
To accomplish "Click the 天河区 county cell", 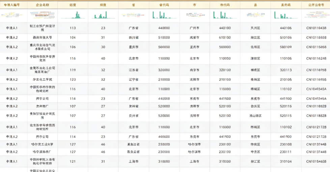I will click(255, 28).
